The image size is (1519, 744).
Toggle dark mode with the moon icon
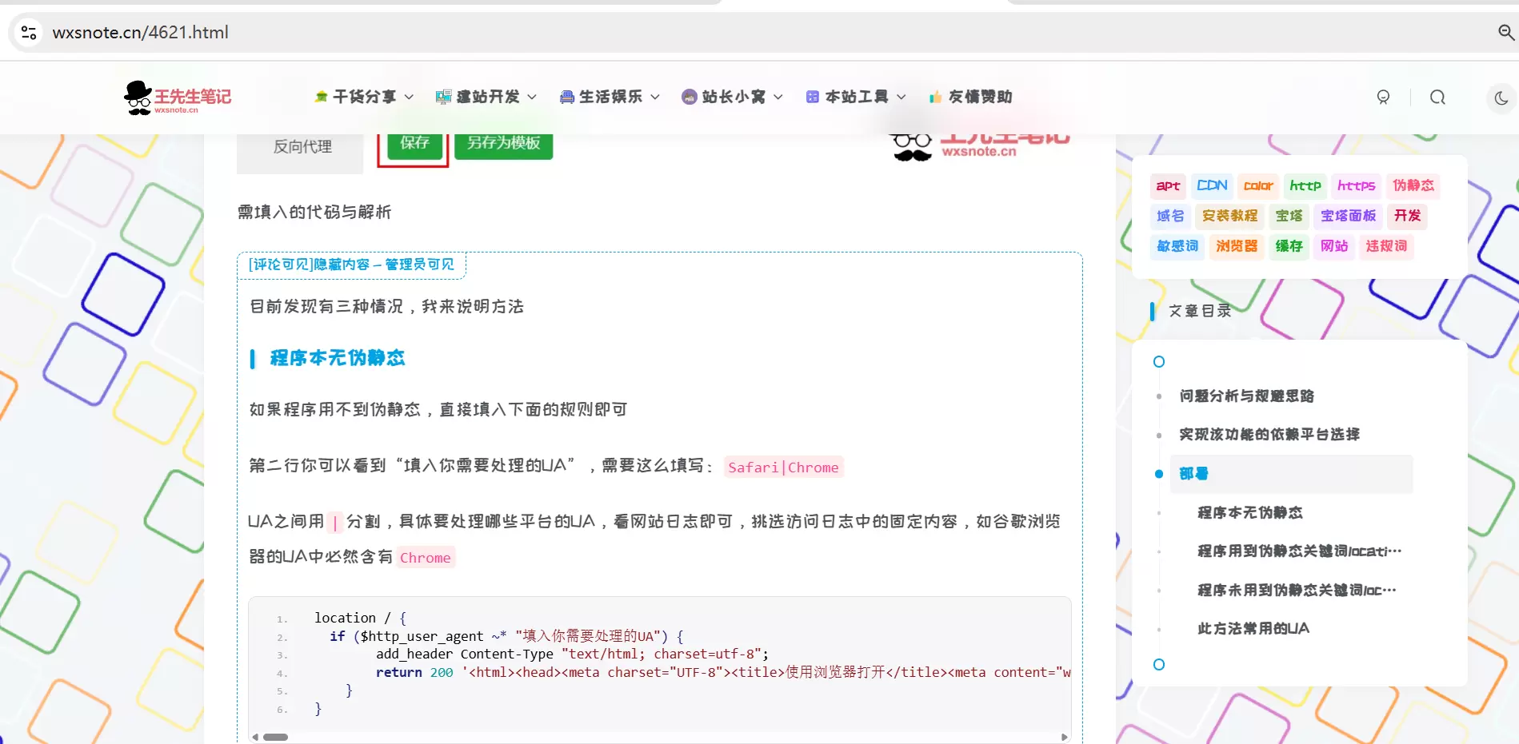pyautogui.click(x=1501, y=97)
